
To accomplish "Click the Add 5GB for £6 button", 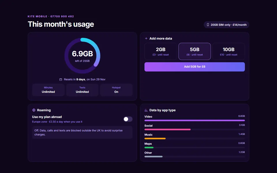I will [x=195, y=67].
